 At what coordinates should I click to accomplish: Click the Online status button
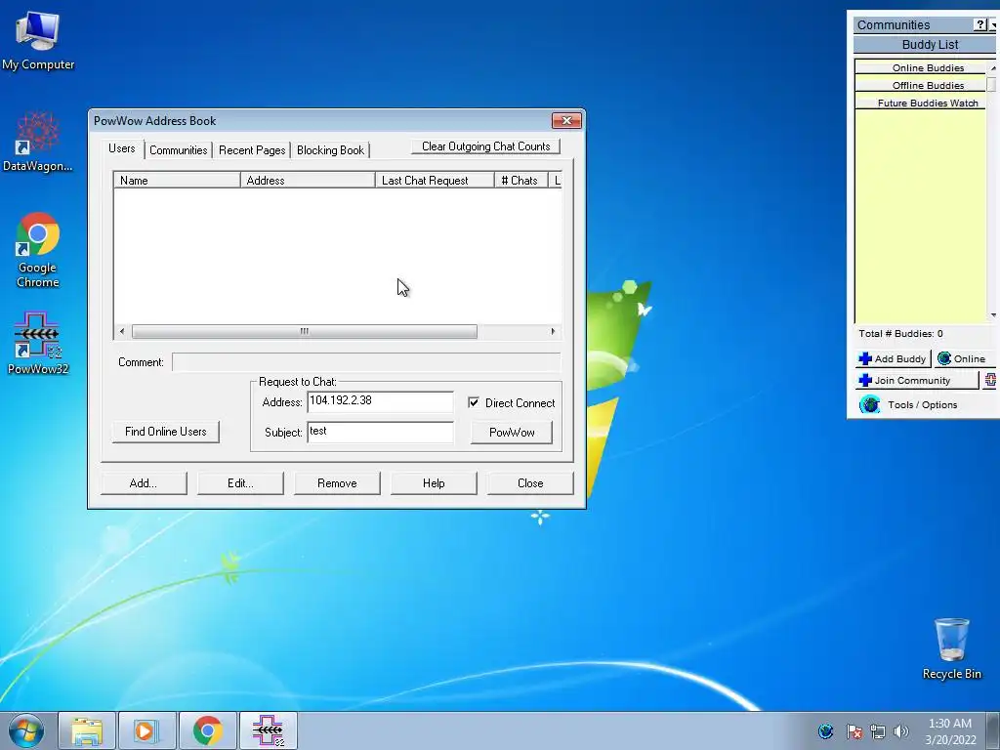[963, 359]
